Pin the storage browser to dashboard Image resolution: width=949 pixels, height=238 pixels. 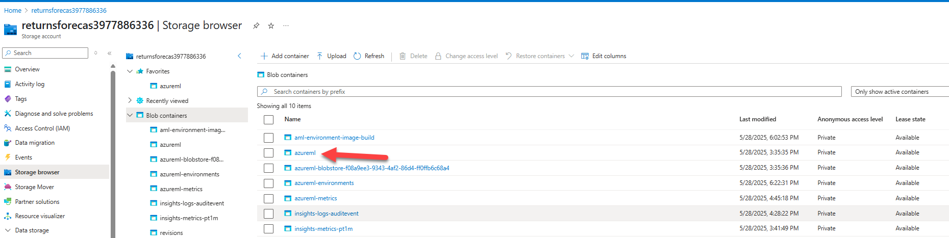tap(256, 25)
